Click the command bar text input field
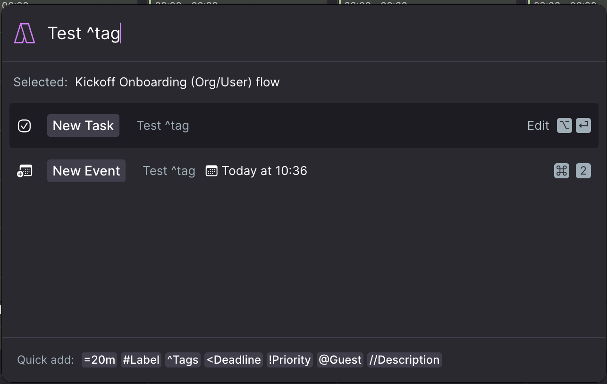The width and height of the screenshot is (607, 384). pos(321,33)
